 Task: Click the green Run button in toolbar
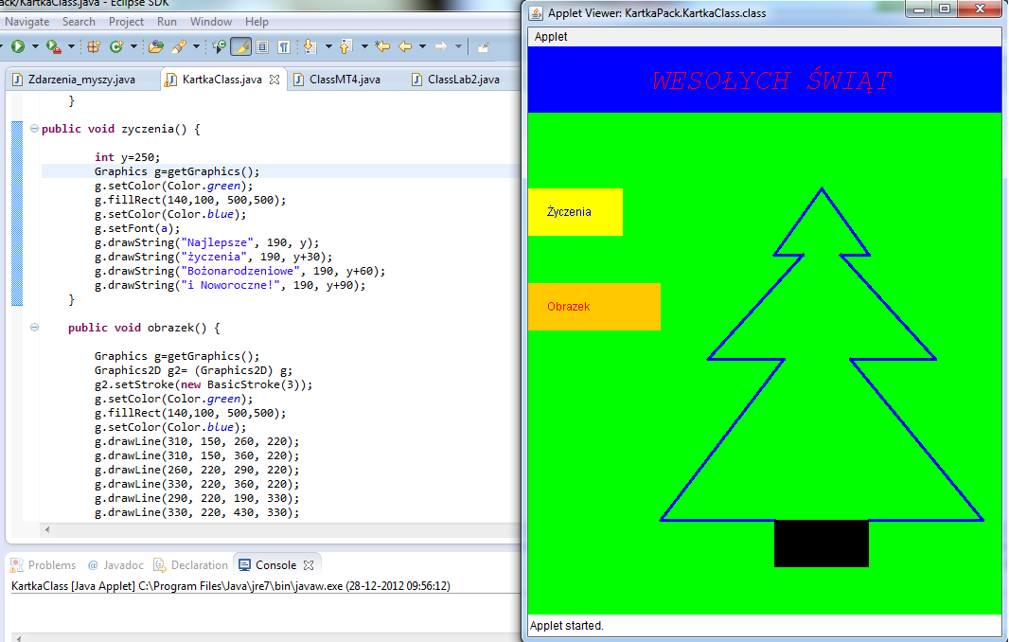pos(17,45)
